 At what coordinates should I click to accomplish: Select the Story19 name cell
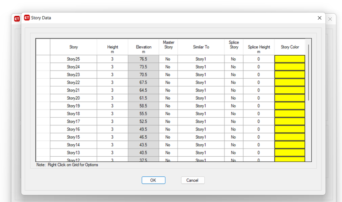point(74,106)
